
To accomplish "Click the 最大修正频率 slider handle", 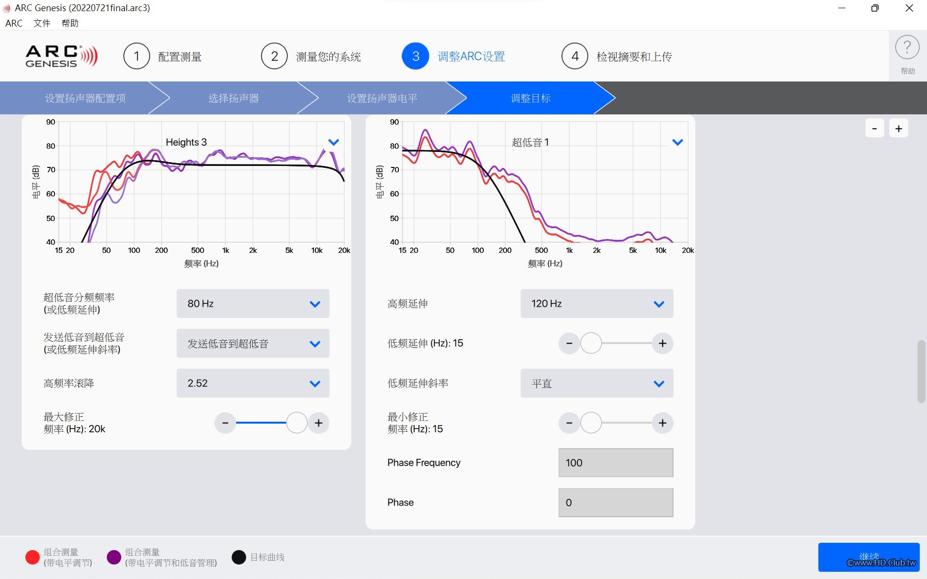I will point(296,423).
